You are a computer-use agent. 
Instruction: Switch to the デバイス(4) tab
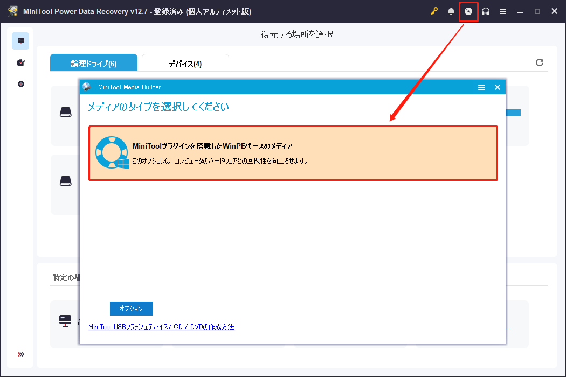coord(185,62)
